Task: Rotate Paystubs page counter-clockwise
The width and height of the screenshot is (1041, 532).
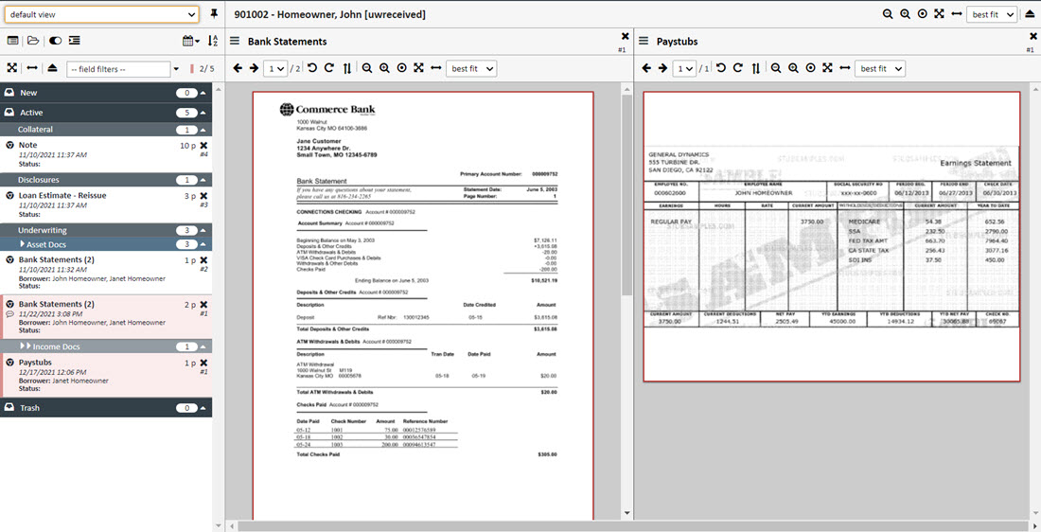Action: (720, 68)
